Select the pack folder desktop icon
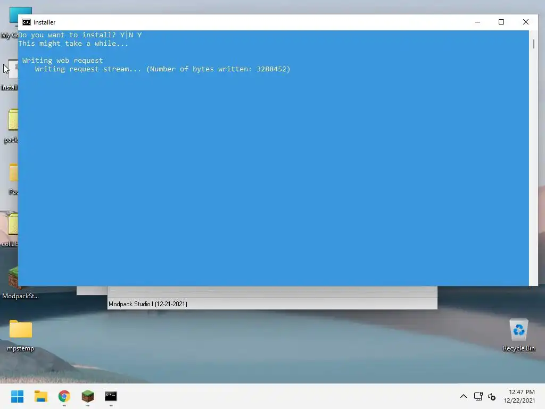 coord(11,126)
